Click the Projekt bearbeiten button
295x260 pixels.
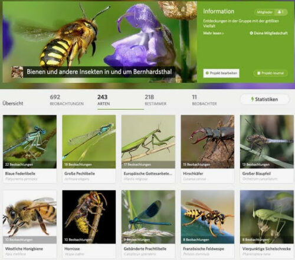[x=221, y=73]
